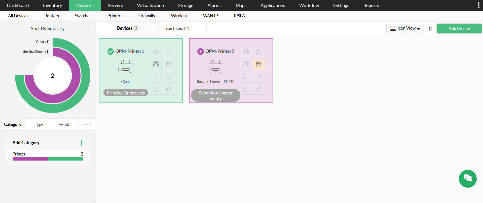The width and height of the screenshot is (483, 203).
Task: Select OPM-Printer1 printer-ready check icon
Action: (156, 52)
